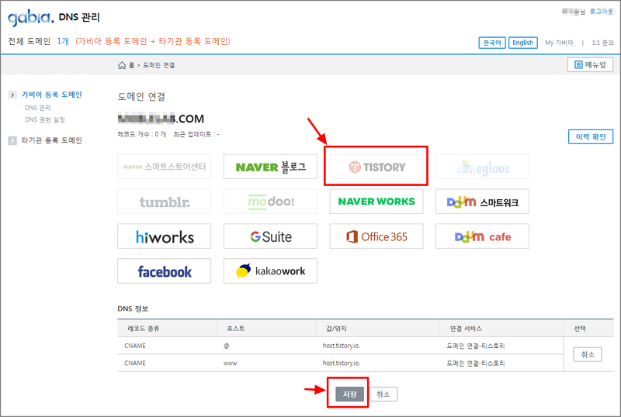The width and height of the screenshot is (621, 417).
Task: Click 취소 next to 저장
Action: [x=383, y=394]
